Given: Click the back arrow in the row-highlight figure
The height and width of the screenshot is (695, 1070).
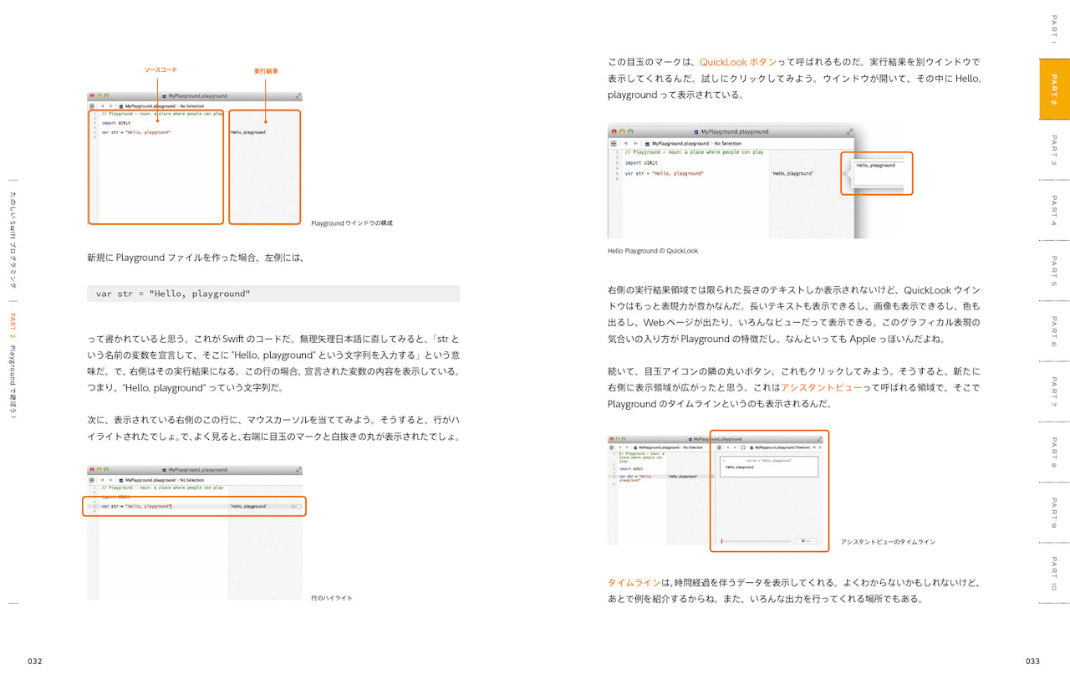Looking at the screenshot, I should 102,480.
